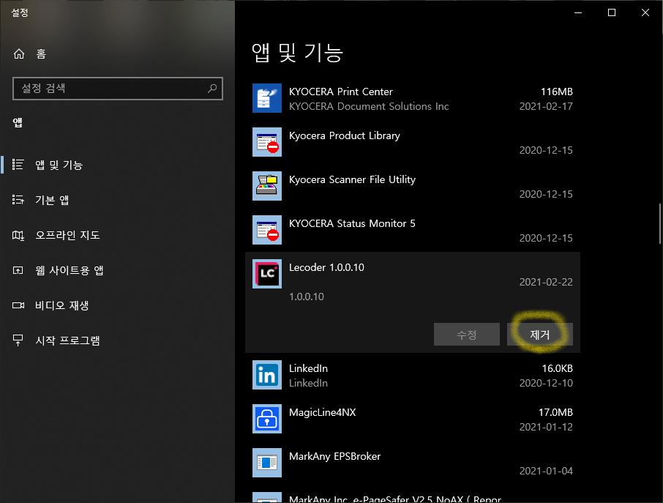Image resolution: width=663 pixels, height=503 pixels.
Task: Click the Kyocera Scanner File Utility icon
Action: [x=266, y=186]
